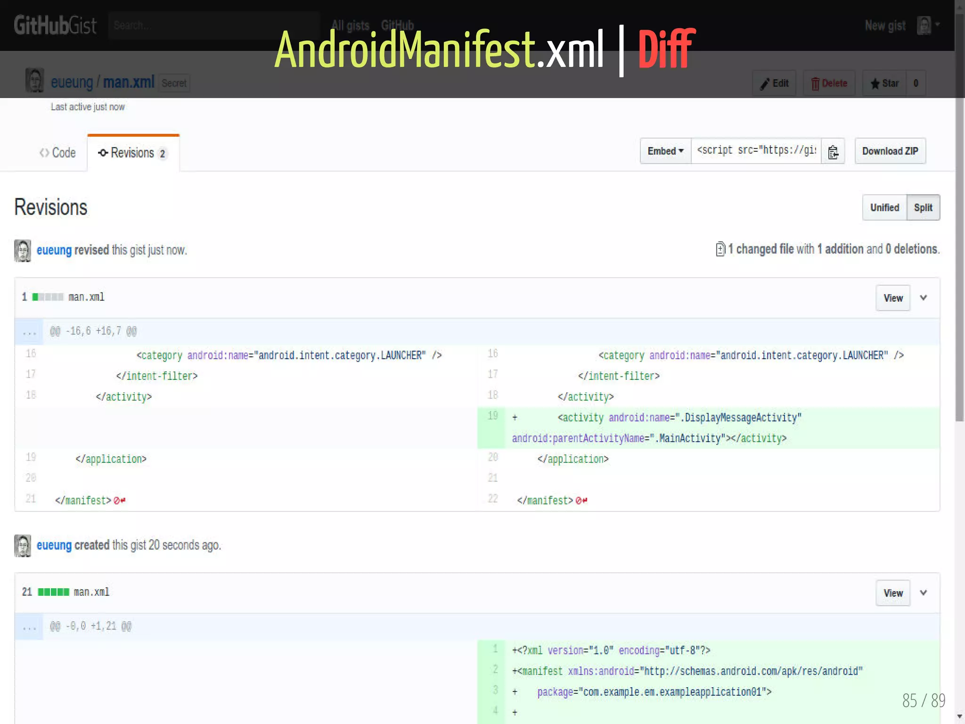The height and width of the screenshot is (724, 965).
Task: Open eueung link on revised entry
Action: click(54, 250)
